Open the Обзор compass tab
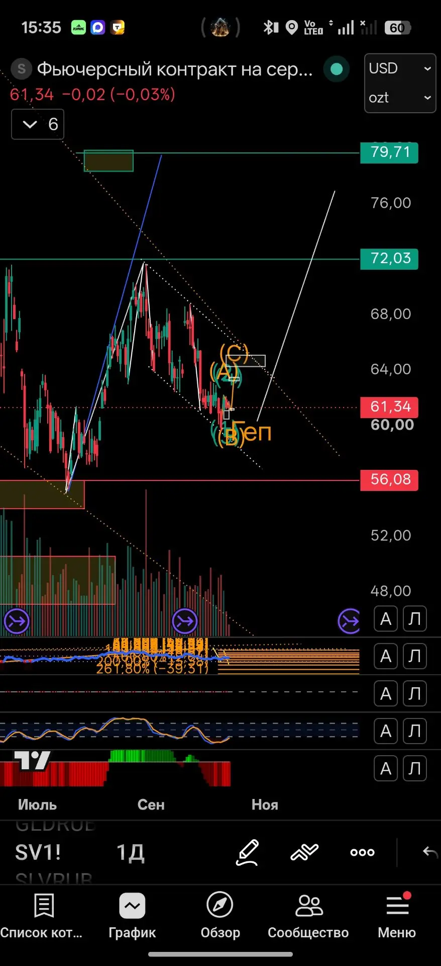The width and height of the screenshot is (441, 966). [220, 916]
